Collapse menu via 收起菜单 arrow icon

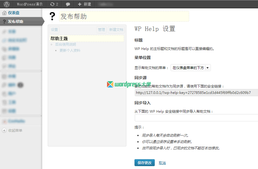(x=4, y=130)
